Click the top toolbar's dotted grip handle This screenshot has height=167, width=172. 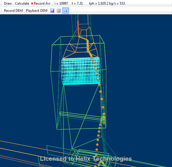tap(1, 3)
